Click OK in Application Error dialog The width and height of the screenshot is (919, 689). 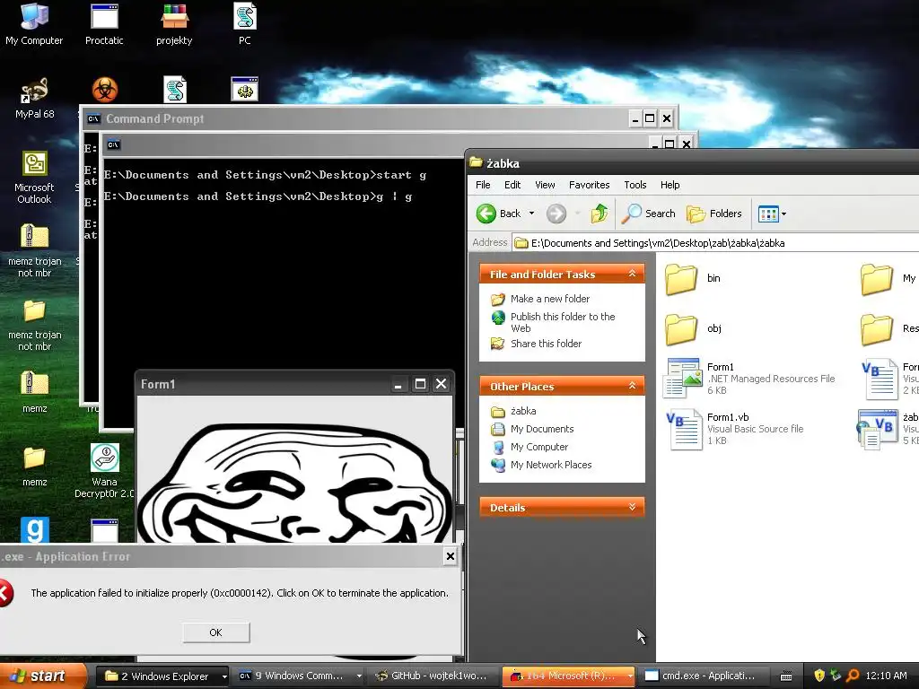coord(215,632)
